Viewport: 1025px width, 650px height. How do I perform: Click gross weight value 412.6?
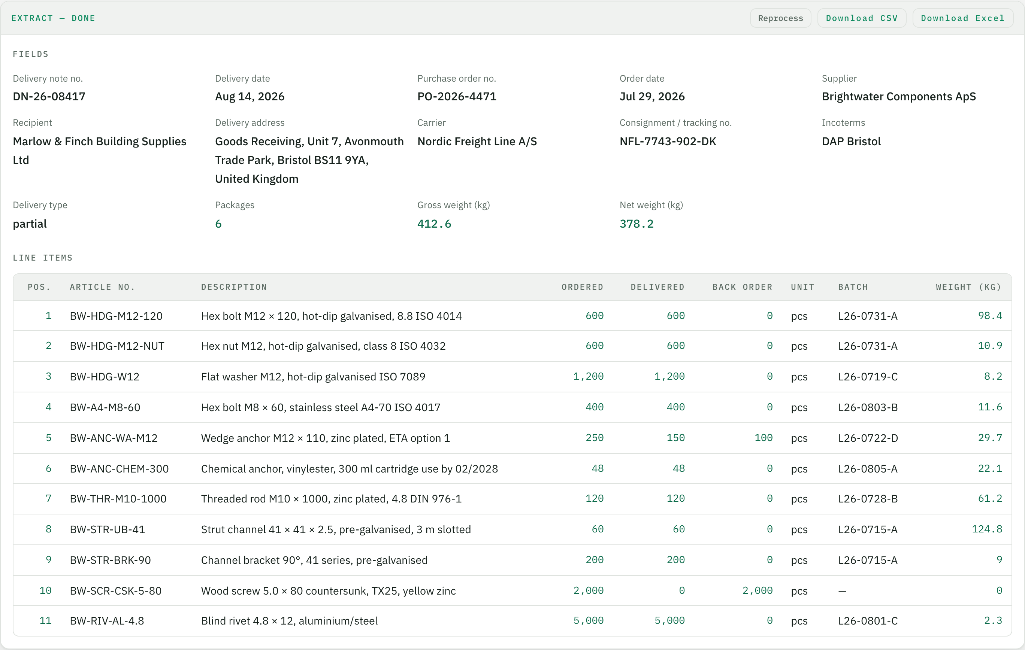pyautogui.click(x=434, y=224)
